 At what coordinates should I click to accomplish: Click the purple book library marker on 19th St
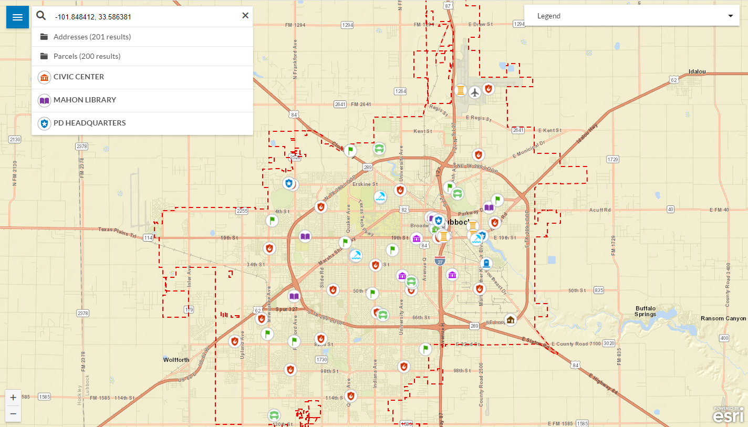(x=305, y=236)
